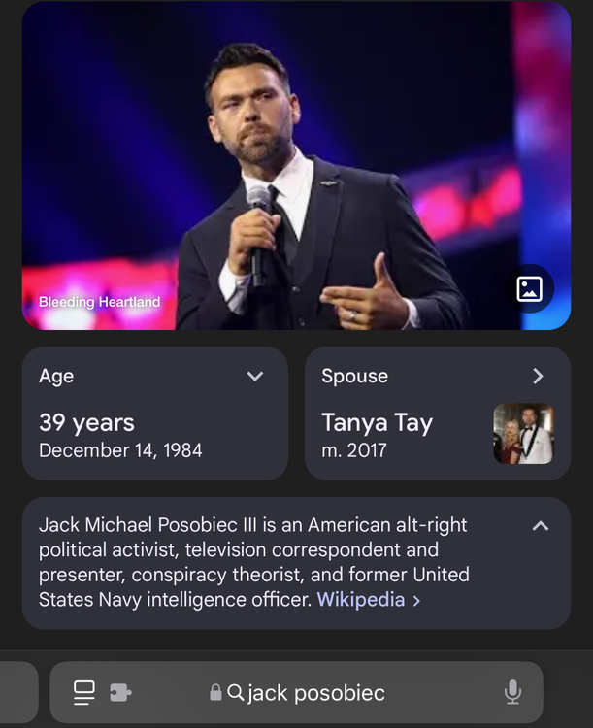Open Spouse details with the right chevron

tap(538, 377)
